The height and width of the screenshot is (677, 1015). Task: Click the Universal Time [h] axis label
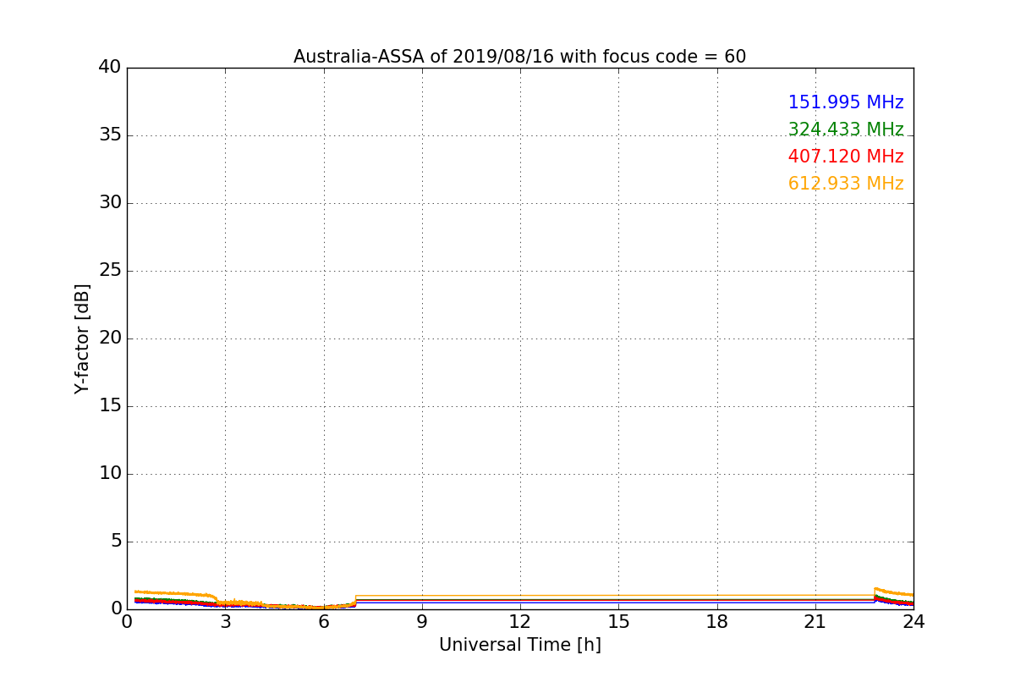point(519,645)
